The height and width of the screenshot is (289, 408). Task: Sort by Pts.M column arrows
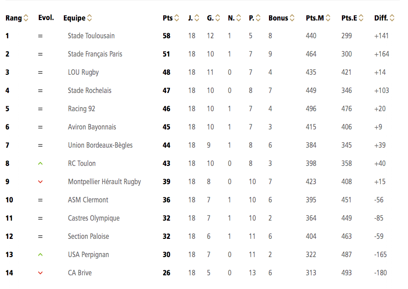click(x=328, y=18)
